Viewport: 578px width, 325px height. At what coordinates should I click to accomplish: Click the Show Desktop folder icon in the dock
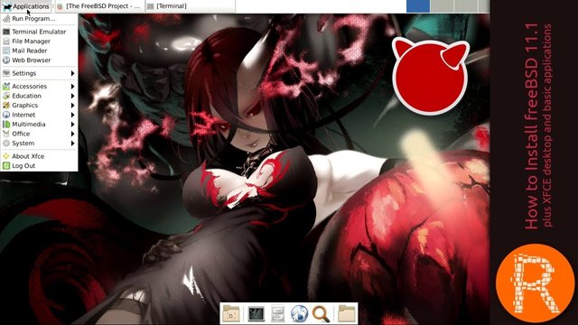231,313
